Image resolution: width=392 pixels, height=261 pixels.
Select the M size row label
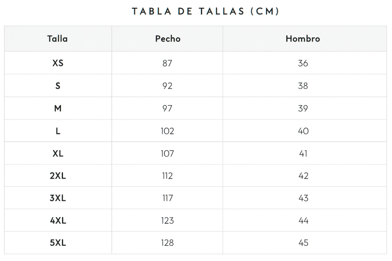58,108
